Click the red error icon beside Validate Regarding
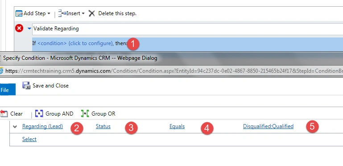Screen dimensions: 343x166 coord(19,28)
